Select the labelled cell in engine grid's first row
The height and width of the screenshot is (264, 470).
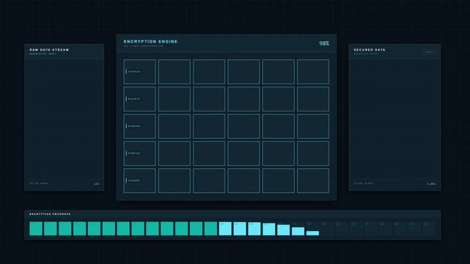coord(140,72)
